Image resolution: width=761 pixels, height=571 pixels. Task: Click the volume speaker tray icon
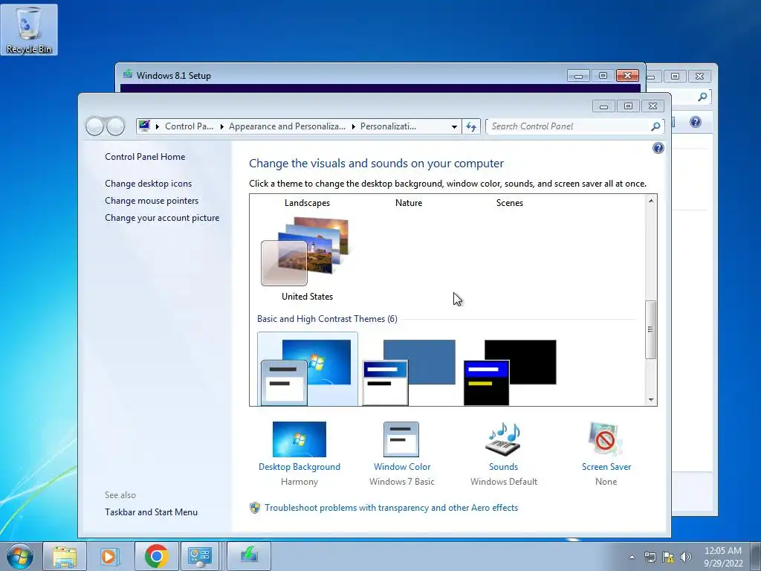point(685,557)
